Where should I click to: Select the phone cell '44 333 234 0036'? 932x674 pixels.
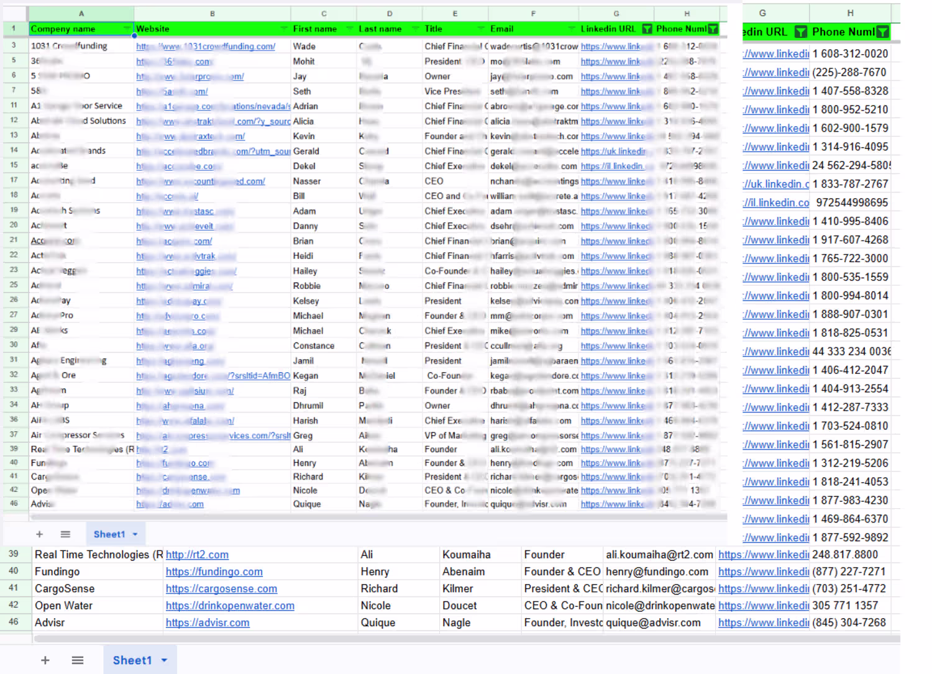(x=850, y=352)
